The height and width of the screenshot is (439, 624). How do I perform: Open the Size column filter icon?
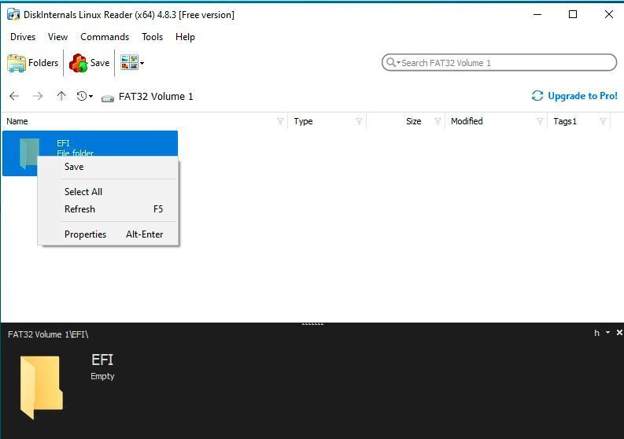click(438, 121)
